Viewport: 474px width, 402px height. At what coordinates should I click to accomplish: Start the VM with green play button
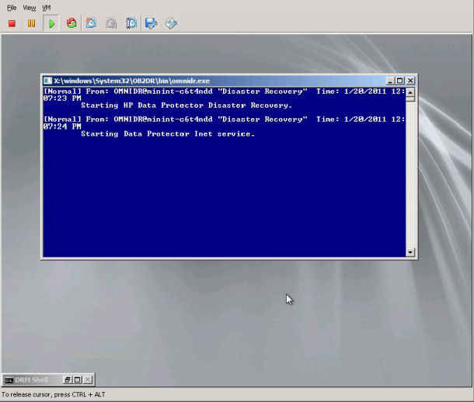coord(51,23)
